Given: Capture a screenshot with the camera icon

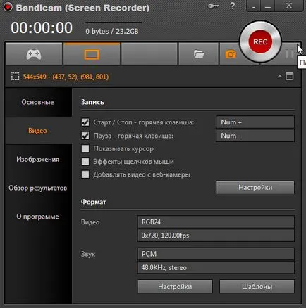Looking at the screenshot, I should point(231,54).
